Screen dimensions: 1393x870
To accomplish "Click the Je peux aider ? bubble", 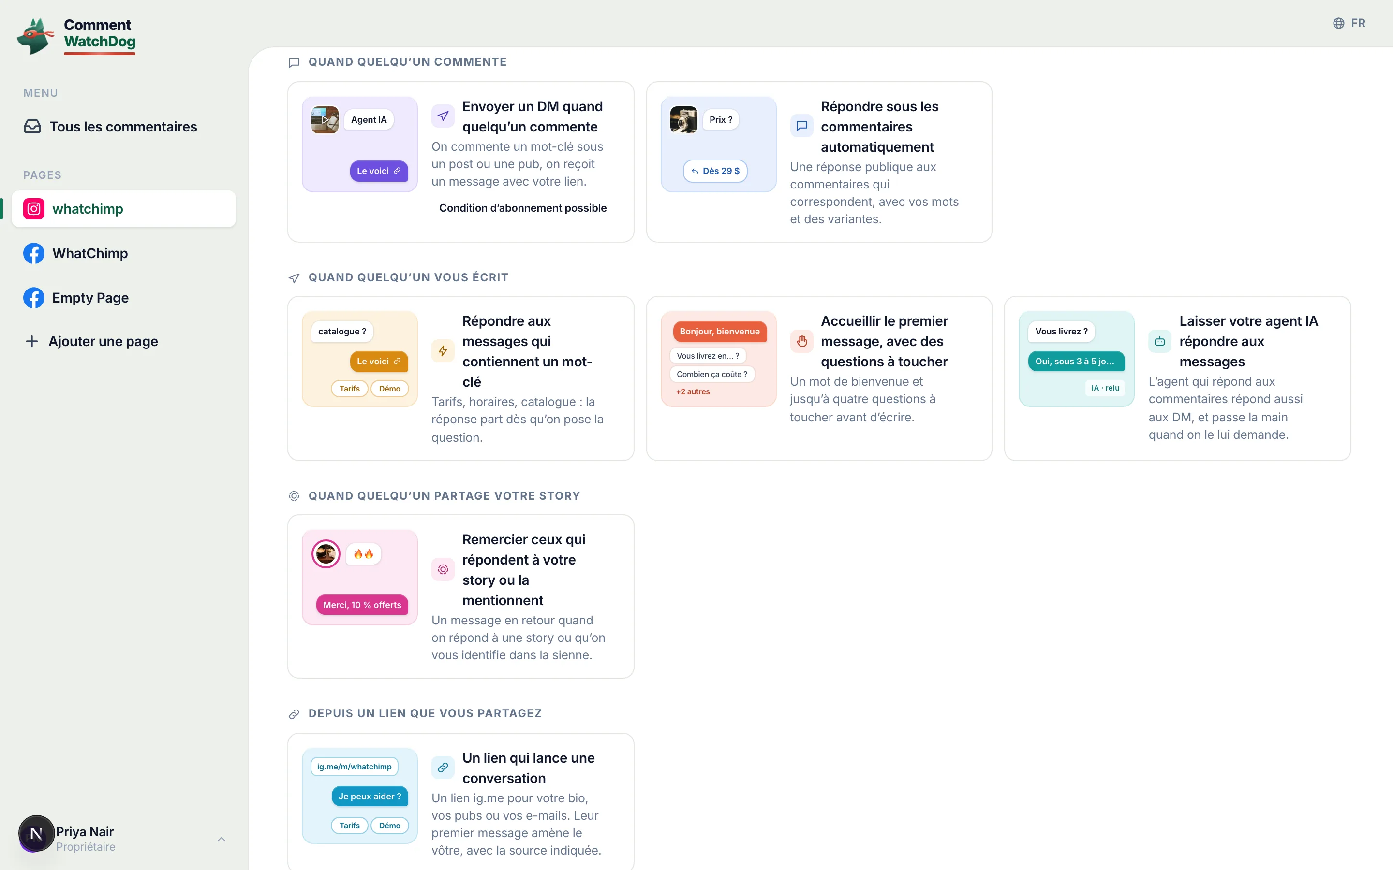I will (370, 797).
